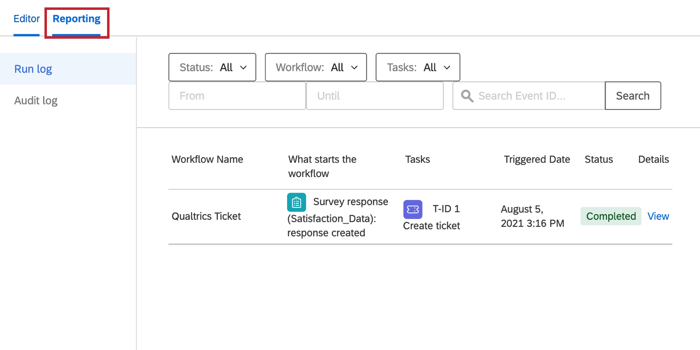Select Run log in the sidebar
700x350 pixels.
coord(68,69)
